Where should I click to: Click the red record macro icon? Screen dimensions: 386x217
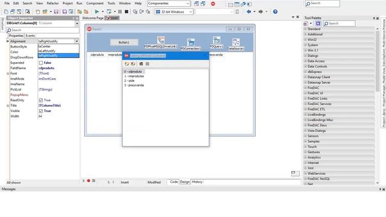coord(89,181)
